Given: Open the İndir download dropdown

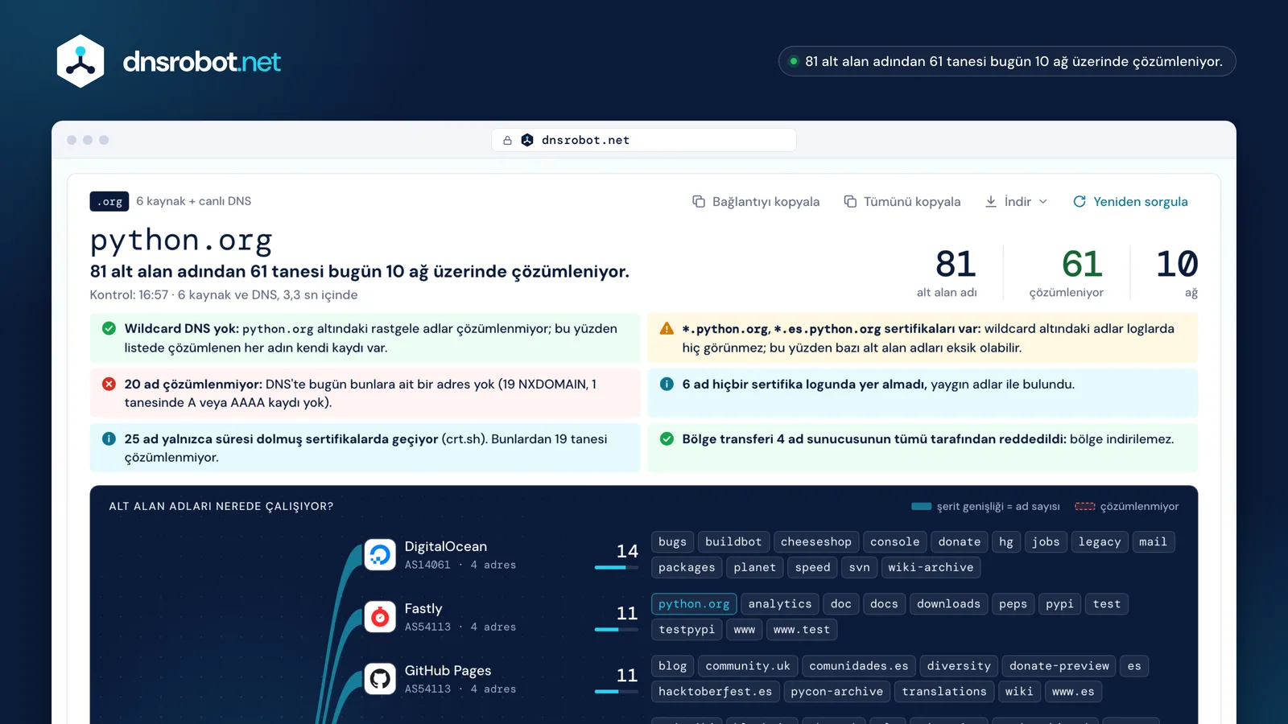Looking at the screenshot, I should pos(1016,202).
